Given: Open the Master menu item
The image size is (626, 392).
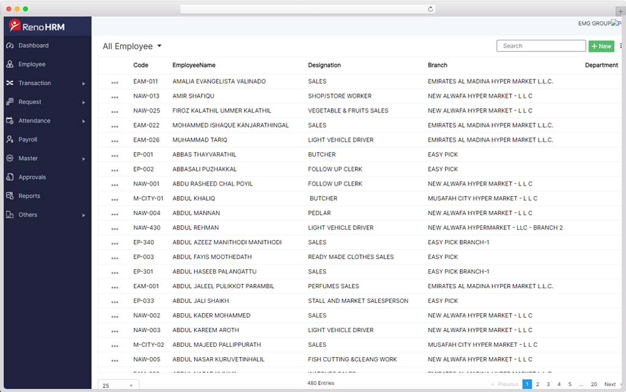Looking at the screenshot, I should 28,158.
